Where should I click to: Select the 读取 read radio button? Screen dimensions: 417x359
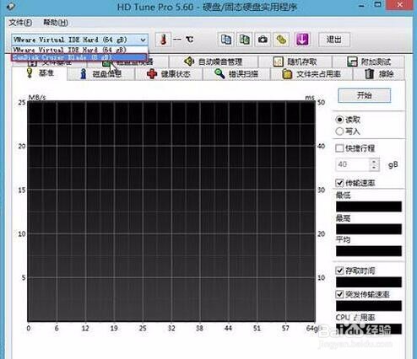tap(339, 120)
